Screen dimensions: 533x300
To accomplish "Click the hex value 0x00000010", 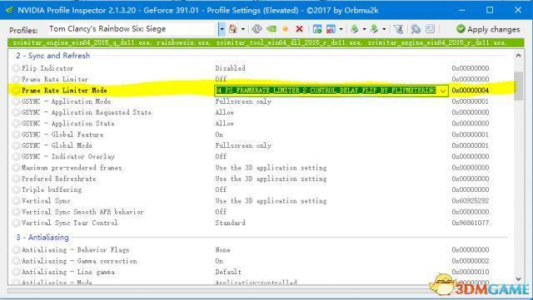I will click(471, 272).
